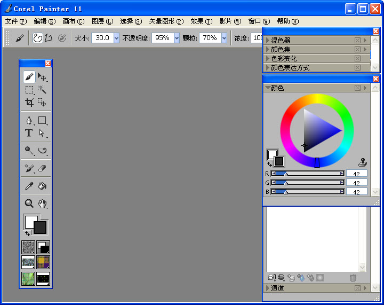Toggle the clone color stamp icon
The width and height of the screenshot is (384, 305).
(x=363, y=162)
